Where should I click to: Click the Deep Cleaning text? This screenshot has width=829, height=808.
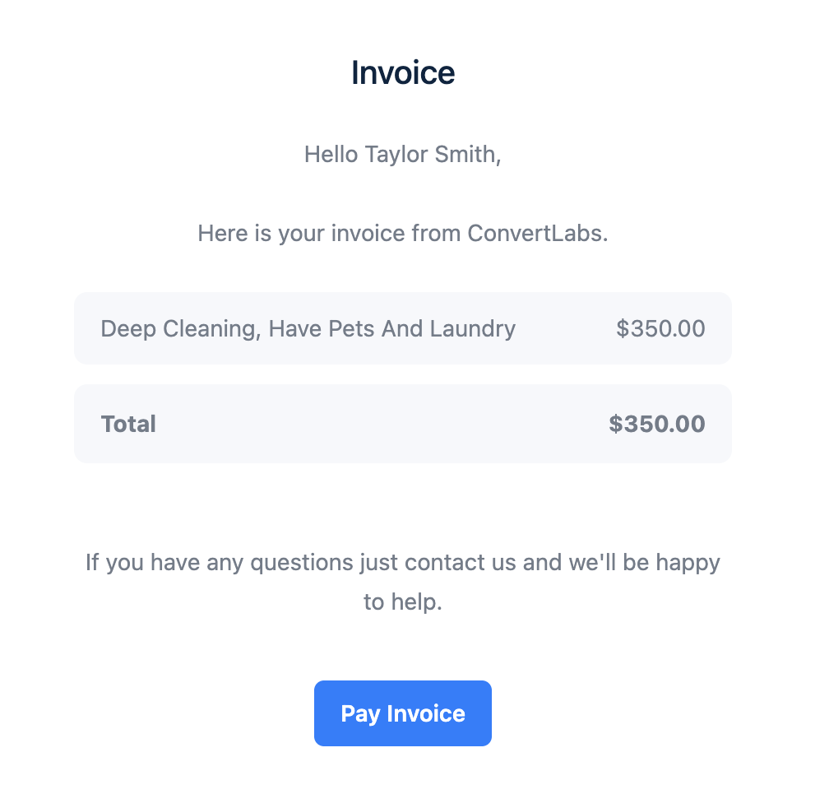pos(180,329)
